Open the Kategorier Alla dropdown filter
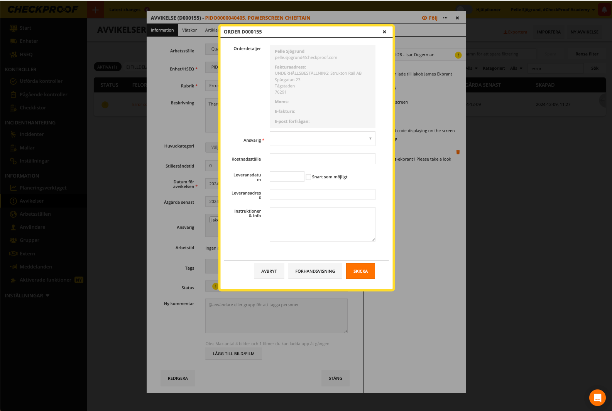 tap(516, 69)
